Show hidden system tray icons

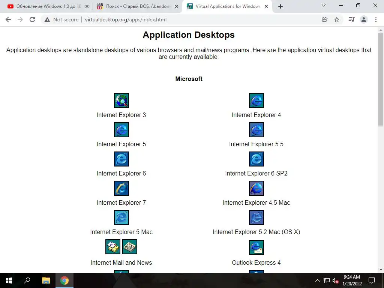tap(317, 280)
